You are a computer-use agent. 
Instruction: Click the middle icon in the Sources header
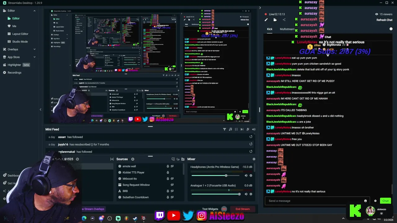(178, 159)
